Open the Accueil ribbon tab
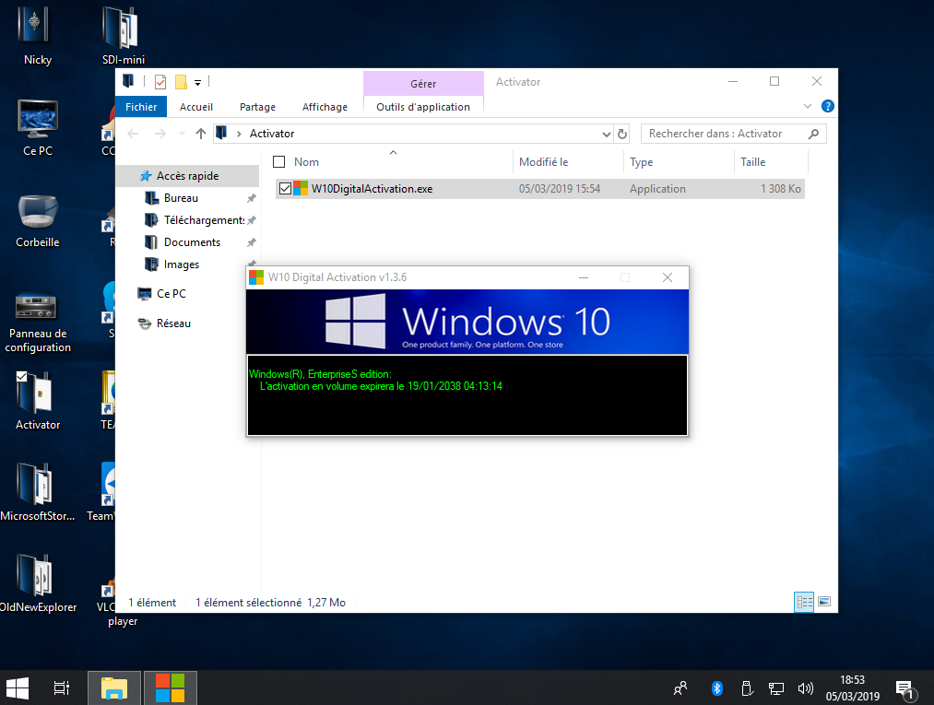The width and height of the screenshot is (934, 705). 196,107
